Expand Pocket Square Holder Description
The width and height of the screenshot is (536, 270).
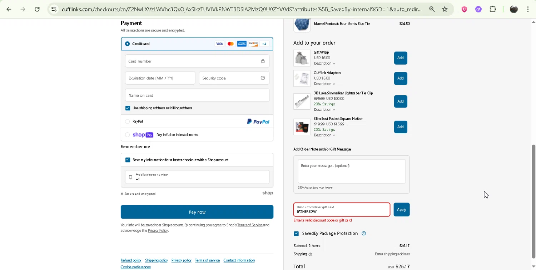(x=324, y=135)
